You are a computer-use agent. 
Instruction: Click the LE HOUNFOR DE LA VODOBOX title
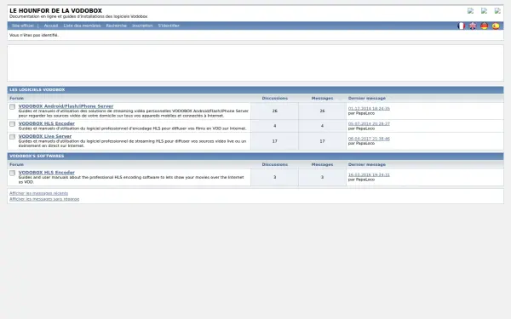click(55, 11)
